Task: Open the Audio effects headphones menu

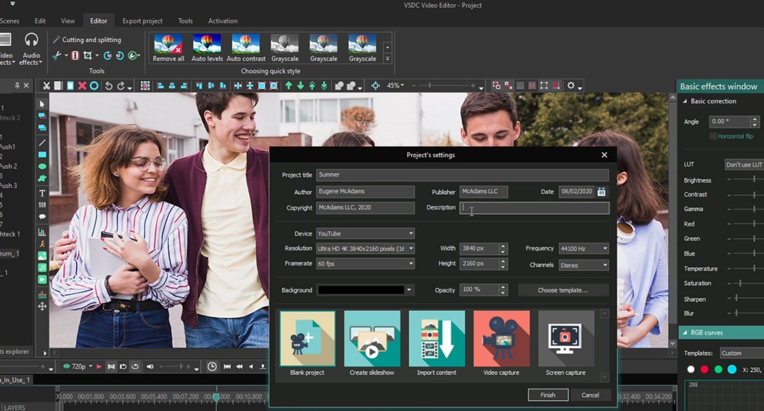Action: [31, 49]
